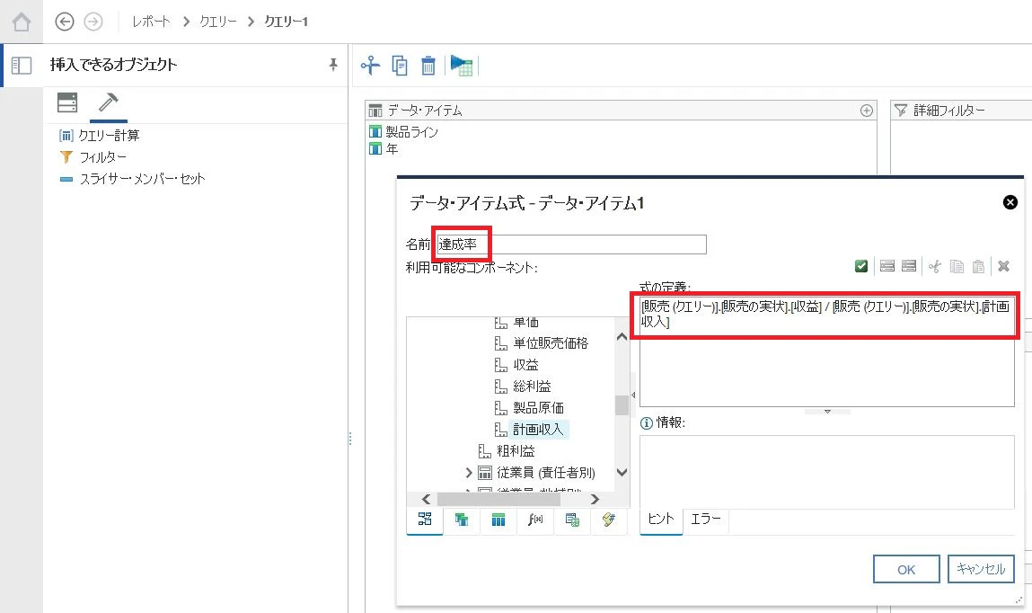Click the キャンセル button
Screen dimensions: 1032x613
click(981, 569)
